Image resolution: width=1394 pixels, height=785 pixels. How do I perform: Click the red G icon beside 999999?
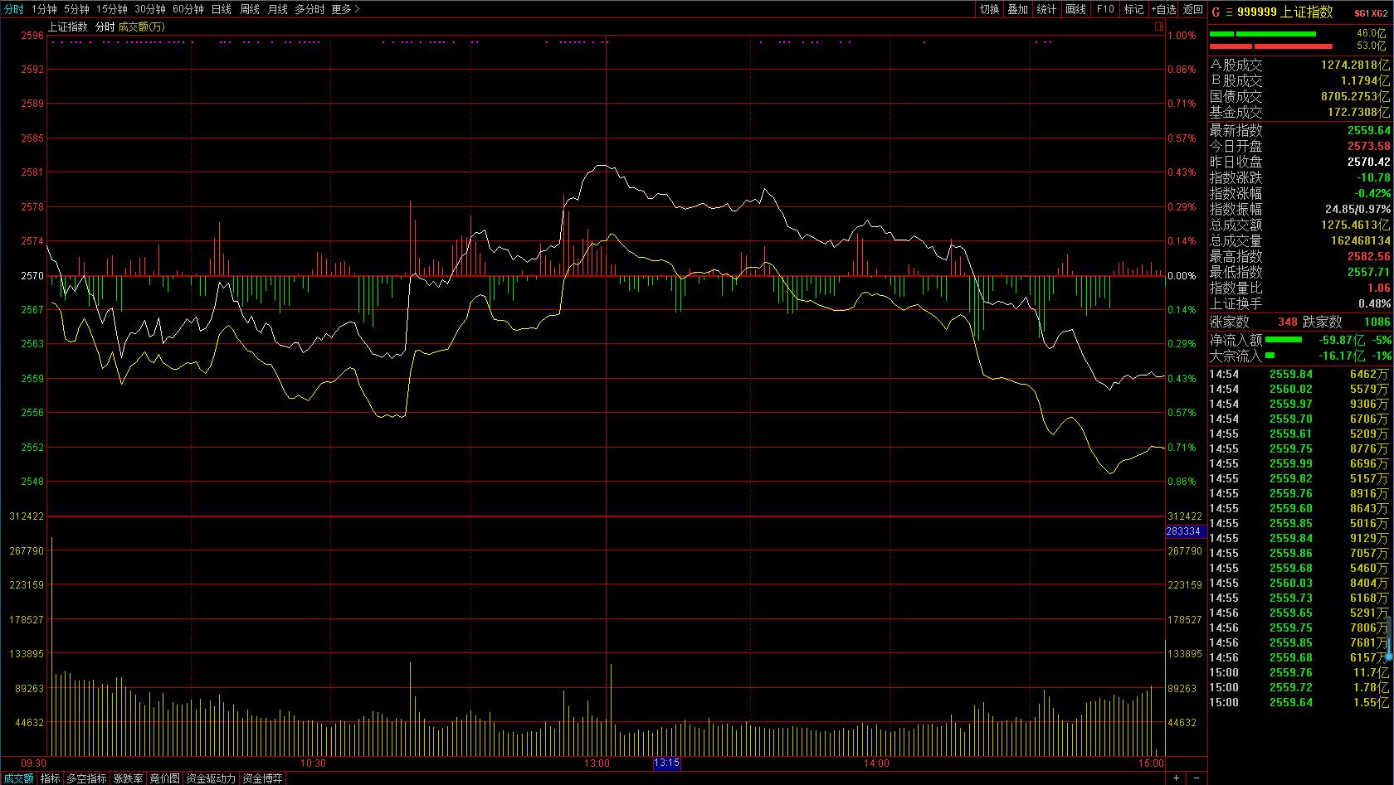click(1216, 12)
